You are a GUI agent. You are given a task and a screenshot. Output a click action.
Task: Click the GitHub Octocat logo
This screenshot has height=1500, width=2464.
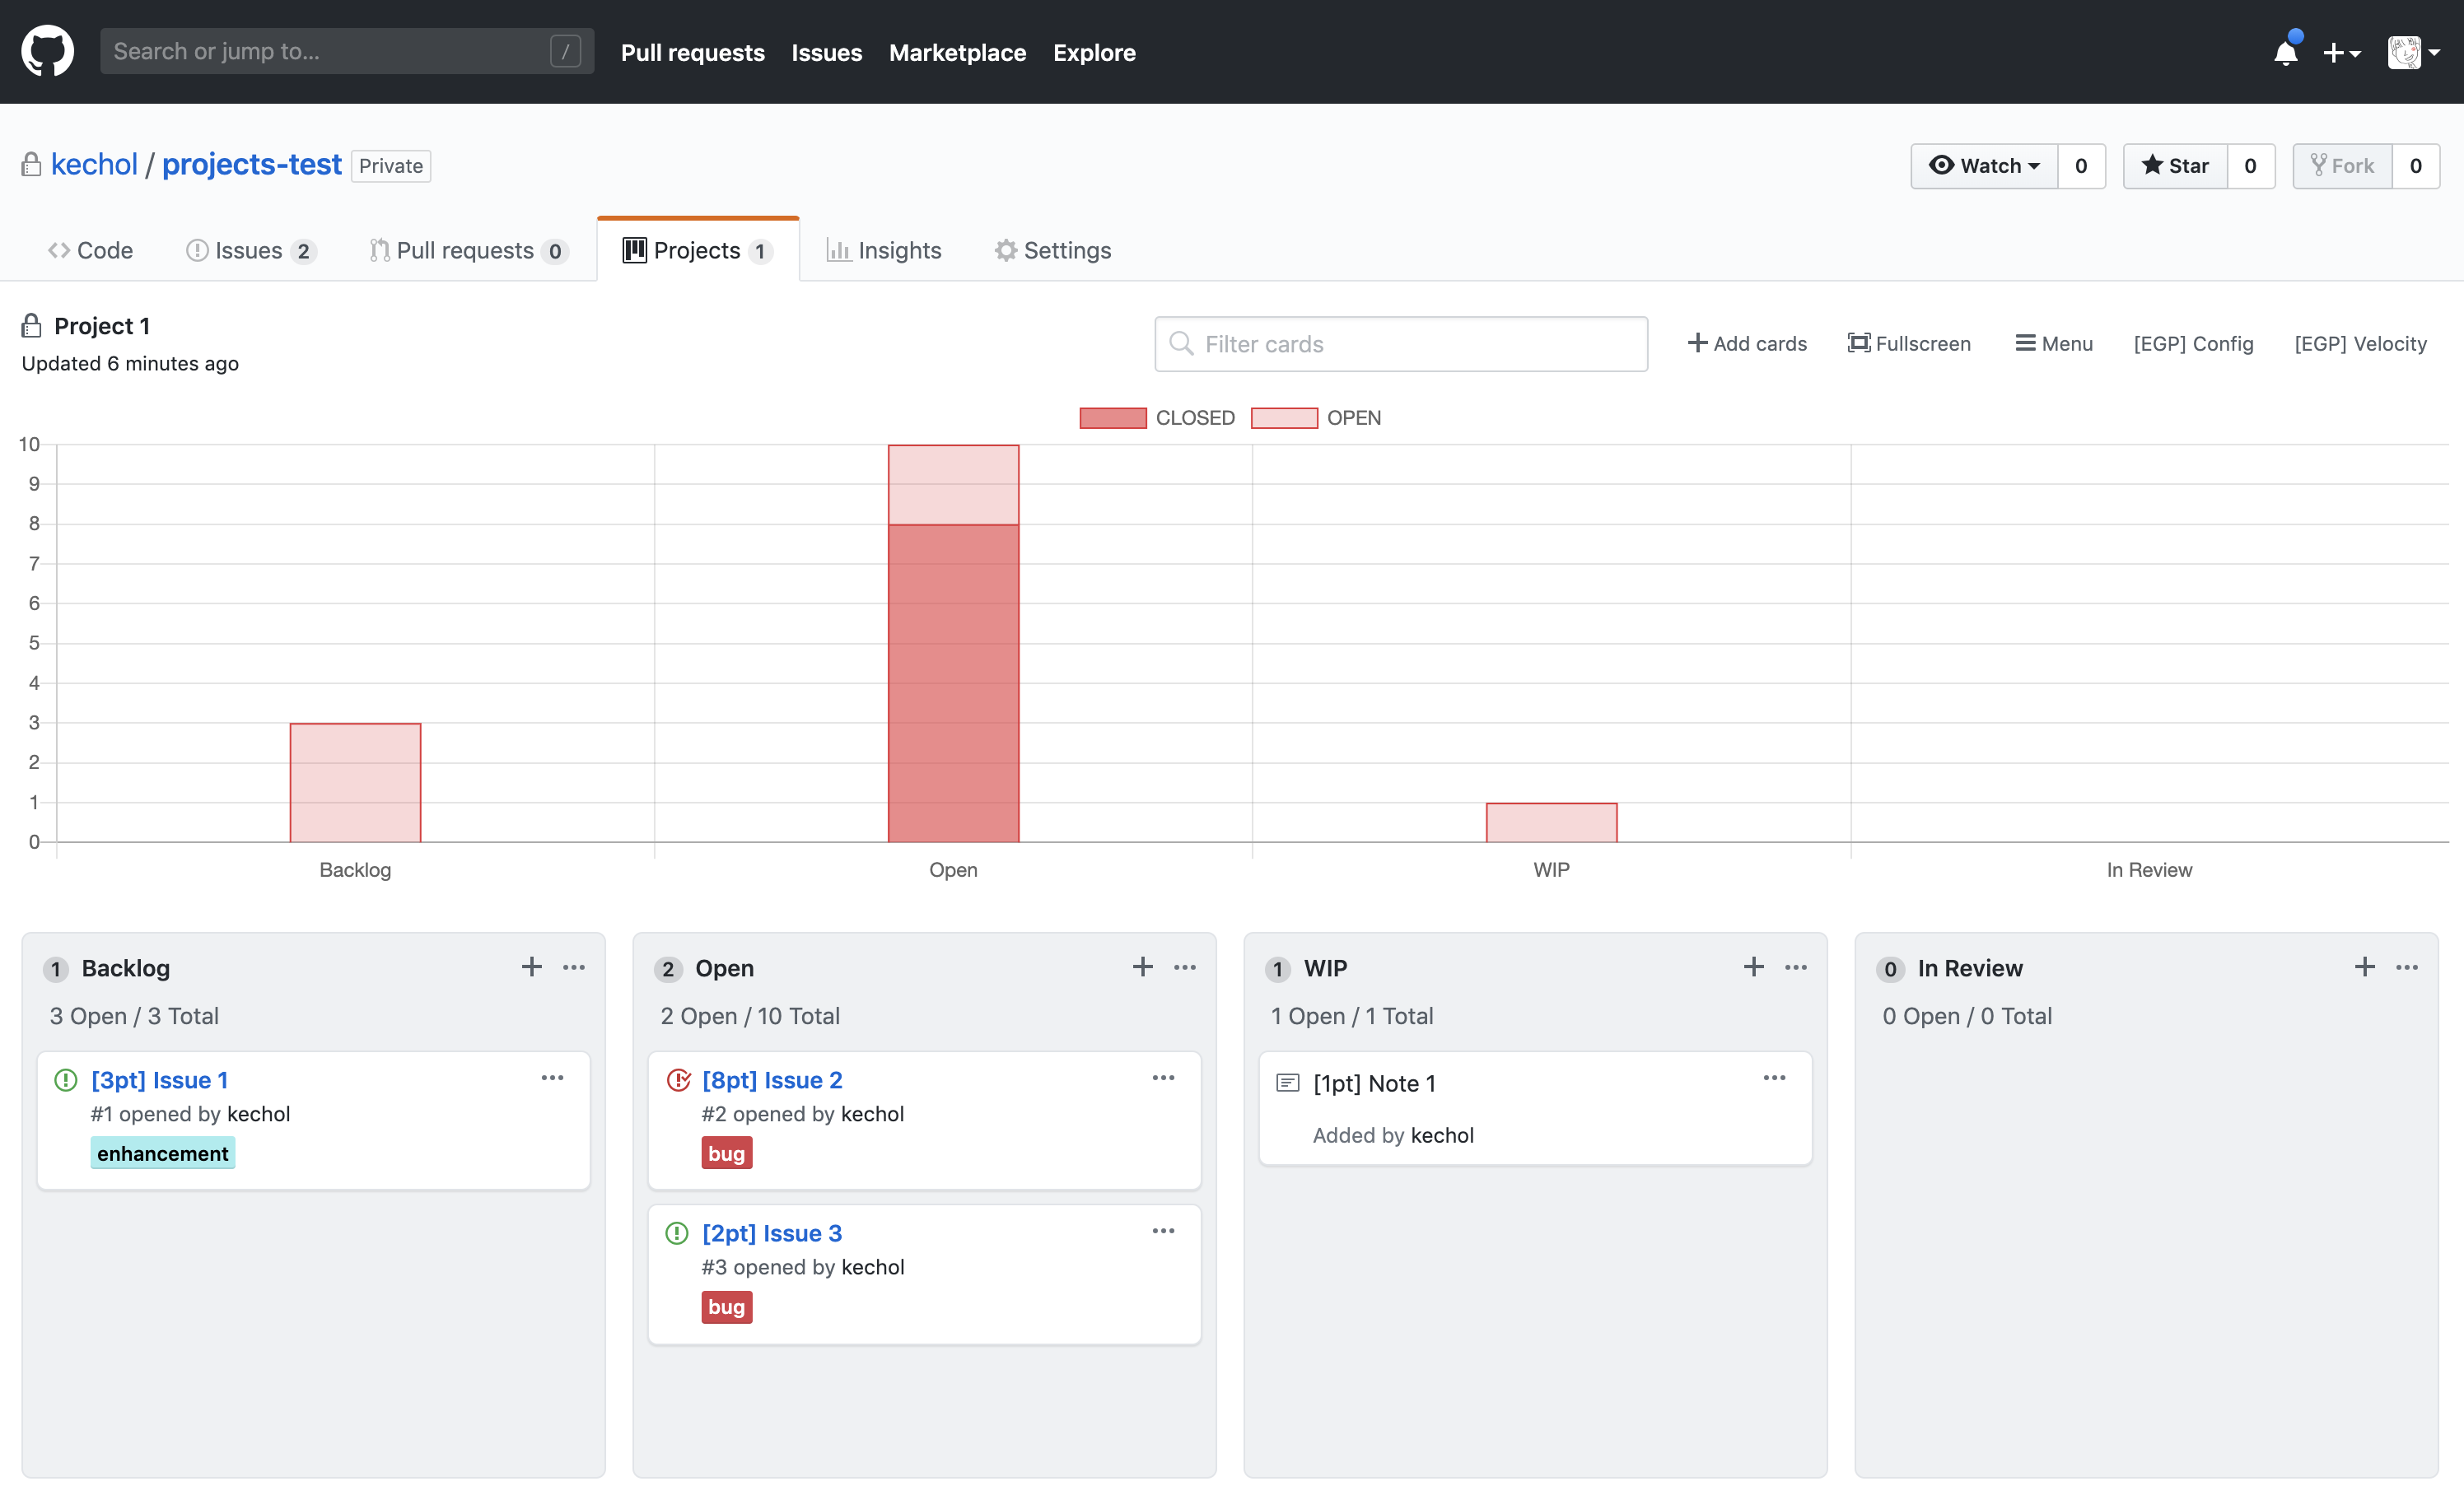pyautogui.click(x=47, y=52)
